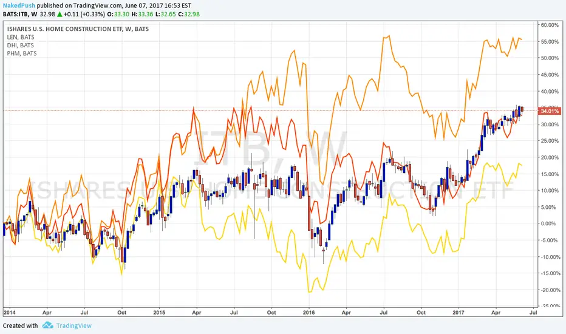Click the +0.11 (+0.33%) change value
Viewport: 566px width, 334px height.
(x=84, y=14)
